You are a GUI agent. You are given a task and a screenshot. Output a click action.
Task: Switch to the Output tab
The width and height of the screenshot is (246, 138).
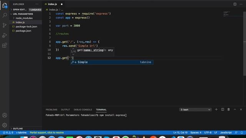pos(65,110)
